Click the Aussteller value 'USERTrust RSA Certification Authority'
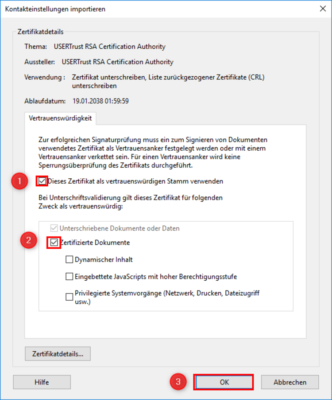332x400 pixels. (118, 62)
